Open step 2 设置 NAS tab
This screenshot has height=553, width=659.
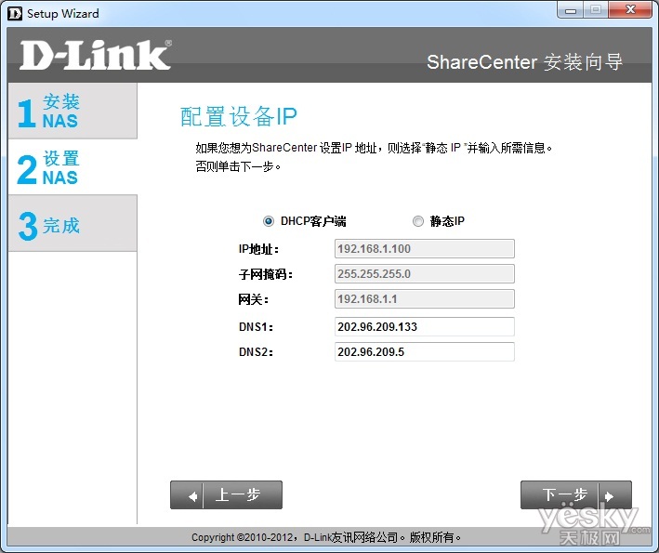72,167
